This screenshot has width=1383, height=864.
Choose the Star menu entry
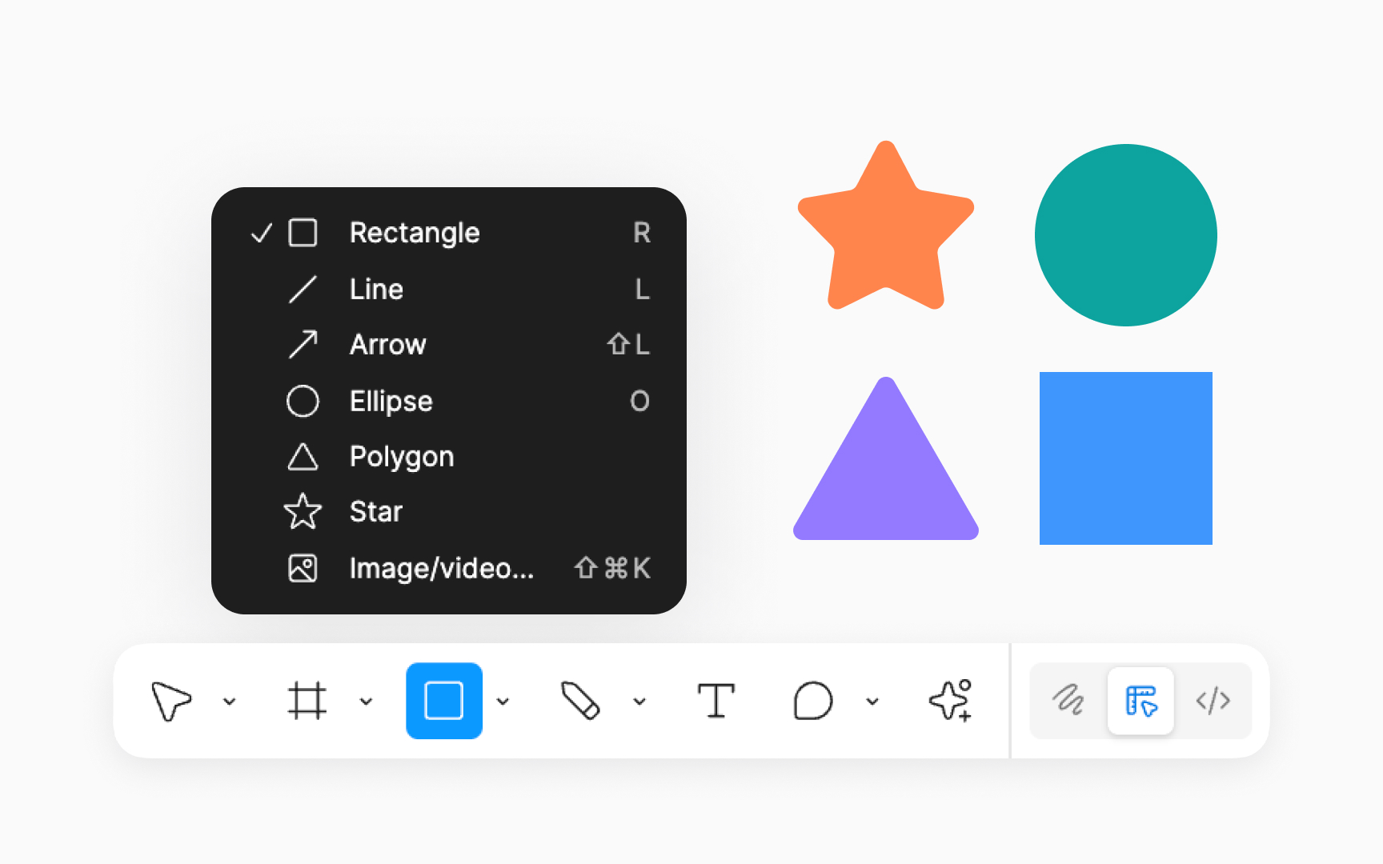tap(375, 512)
